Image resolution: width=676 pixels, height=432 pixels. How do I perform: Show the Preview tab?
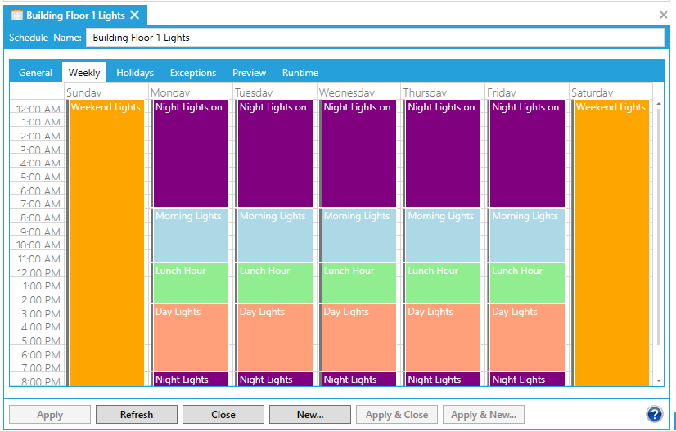(x=249, y=73)
